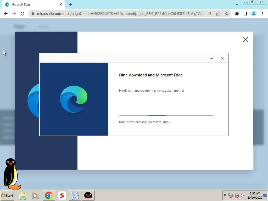Toggle the browser side panel

coord(245,14)
